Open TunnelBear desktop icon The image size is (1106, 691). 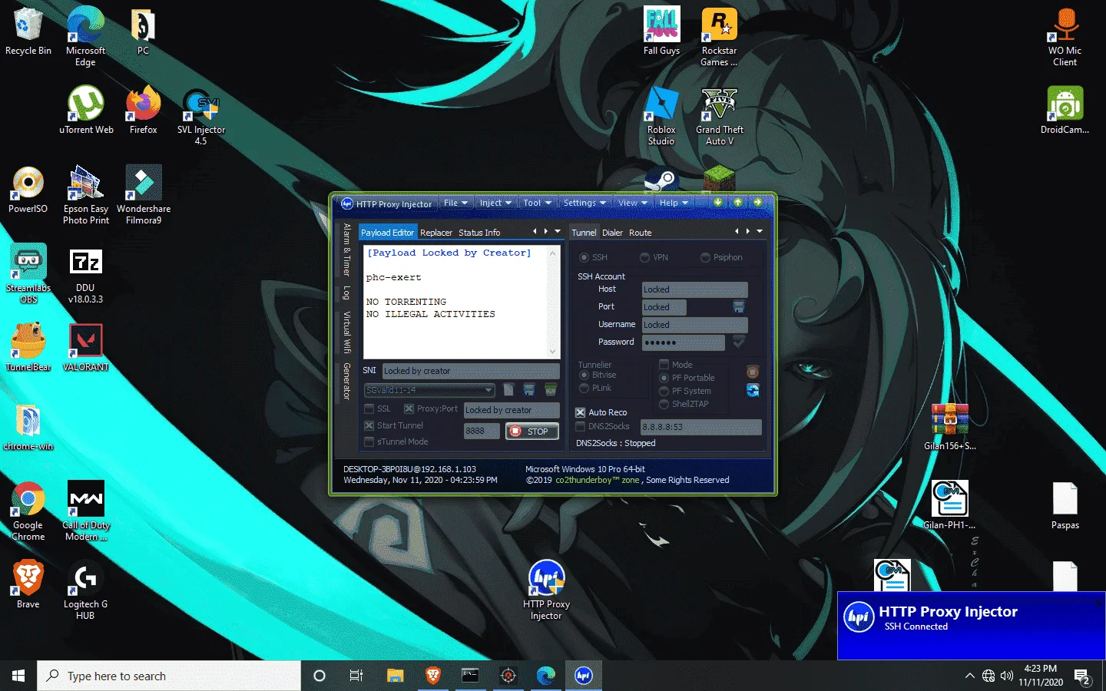click(28, 347)
